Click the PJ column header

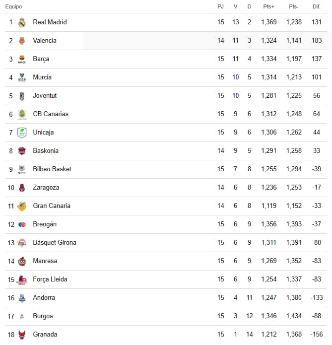point(221,6)
